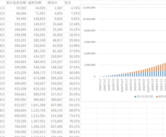Click the 18.05% cell

(72, 35)
